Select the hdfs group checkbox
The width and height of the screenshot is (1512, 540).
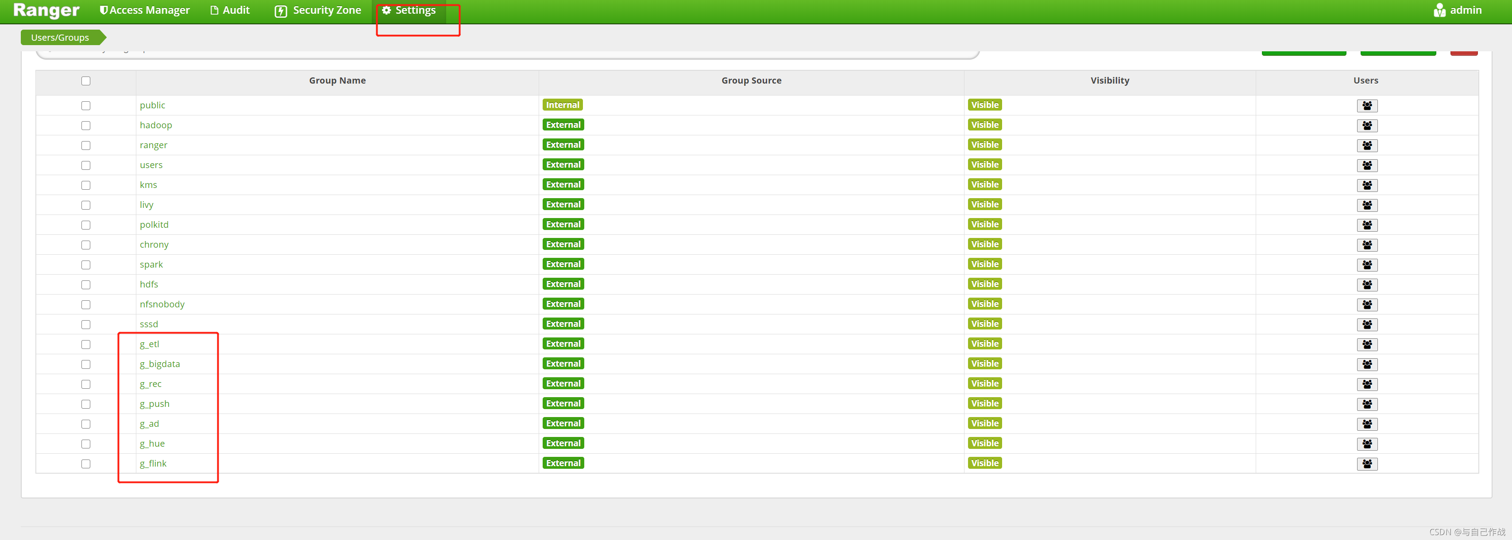pos(86,285)
